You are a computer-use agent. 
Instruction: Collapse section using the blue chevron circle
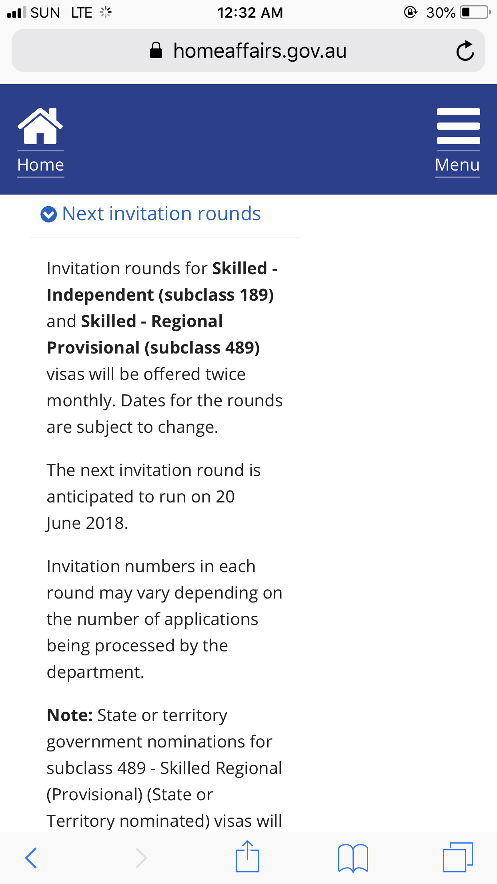pyautogui.click(x=49, y=214)
